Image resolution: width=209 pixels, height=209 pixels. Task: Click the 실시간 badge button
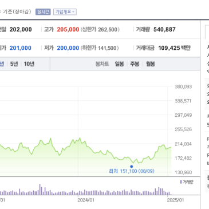click(x=43, y=12)
